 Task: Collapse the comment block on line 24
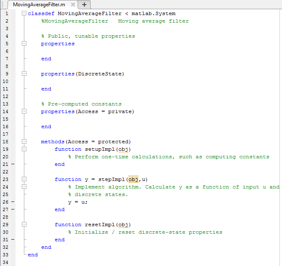24,187
